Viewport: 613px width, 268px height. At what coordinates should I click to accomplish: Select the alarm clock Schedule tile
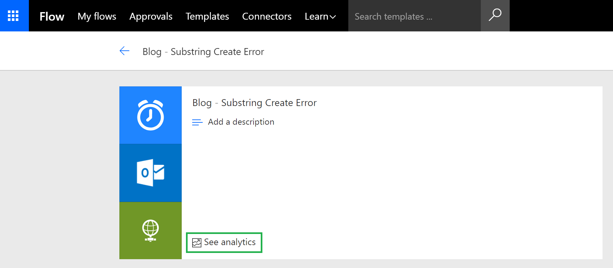pyautogui.click(x=151, y=115)
